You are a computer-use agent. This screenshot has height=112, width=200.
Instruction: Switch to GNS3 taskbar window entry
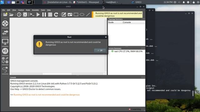(137, 2)
